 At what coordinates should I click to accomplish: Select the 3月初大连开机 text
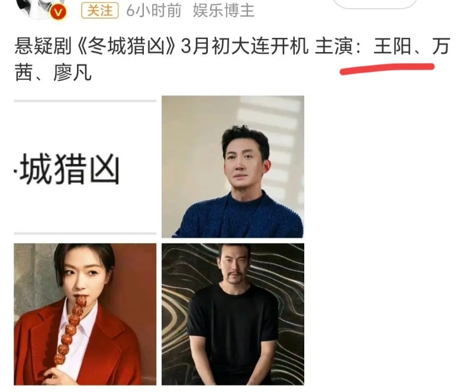244,47
